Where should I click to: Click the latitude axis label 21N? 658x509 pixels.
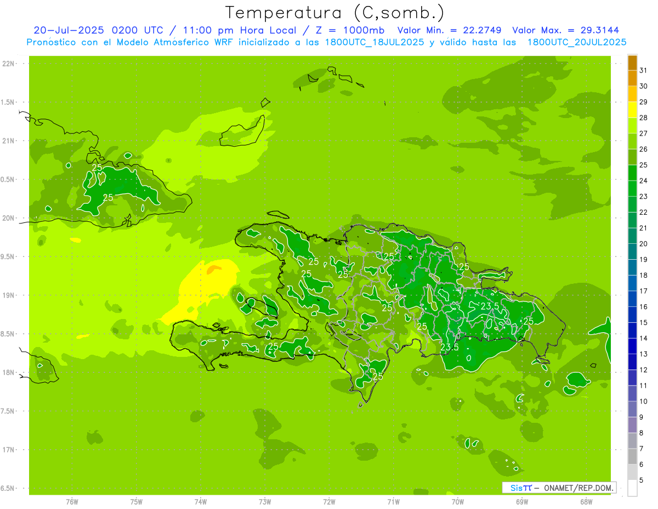pyautogui.click(x=9, y=141)
